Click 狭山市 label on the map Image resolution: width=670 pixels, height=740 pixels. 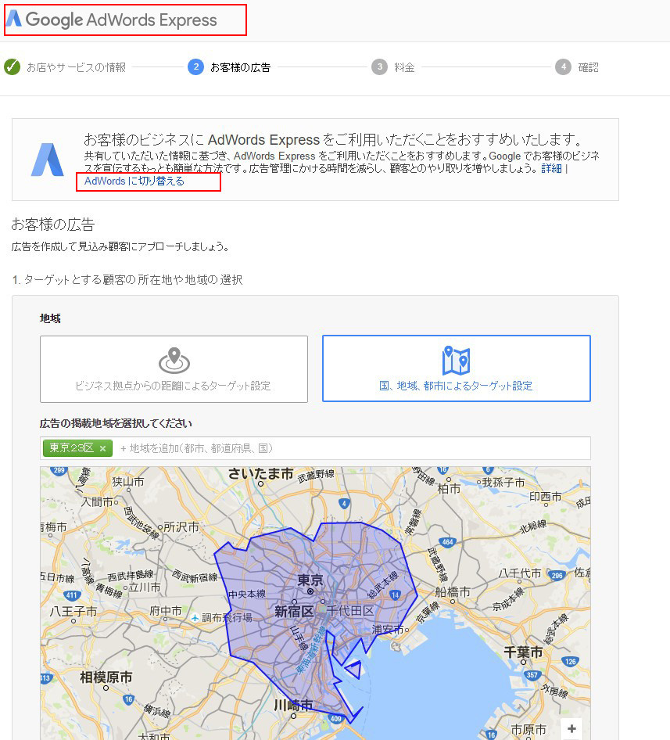pyautogui.click(x=128, y=481)
